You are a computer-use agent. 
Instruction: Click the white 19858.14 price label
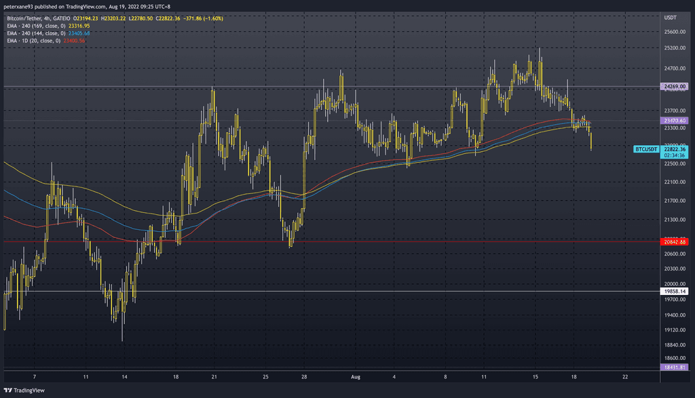tap(675, 292)
